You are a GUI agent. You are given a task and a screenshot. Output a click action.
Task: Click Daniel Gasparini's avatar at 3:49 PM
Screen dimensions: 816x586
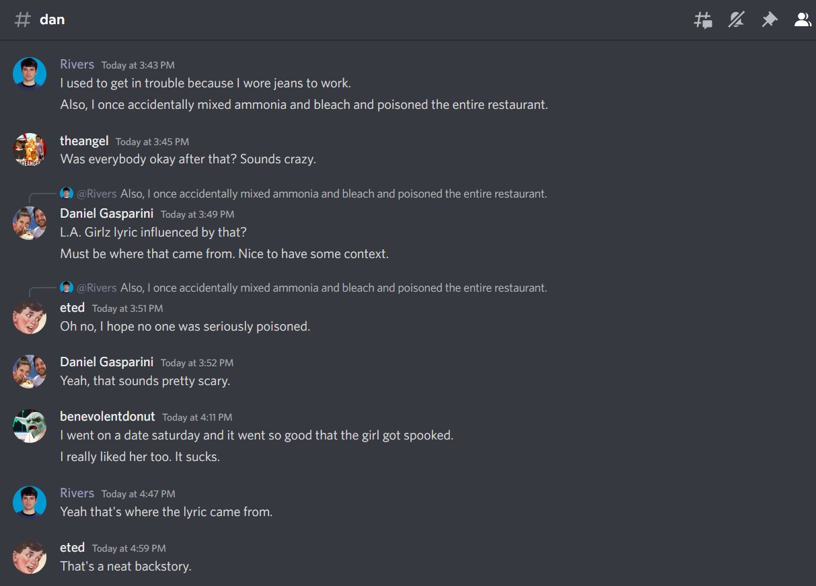pyautogui.click(x=30, y=222)
